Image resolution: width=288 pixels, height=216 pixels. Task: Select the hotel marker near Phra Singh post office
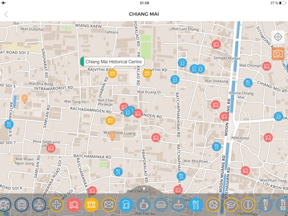[x=51, y=148]
